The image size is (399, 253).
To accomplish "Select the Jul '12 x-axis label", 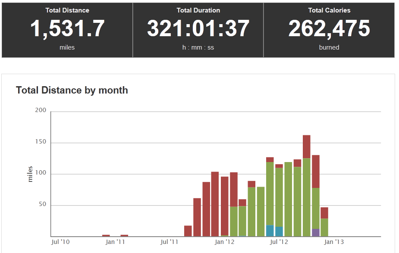I will (279, 242).
